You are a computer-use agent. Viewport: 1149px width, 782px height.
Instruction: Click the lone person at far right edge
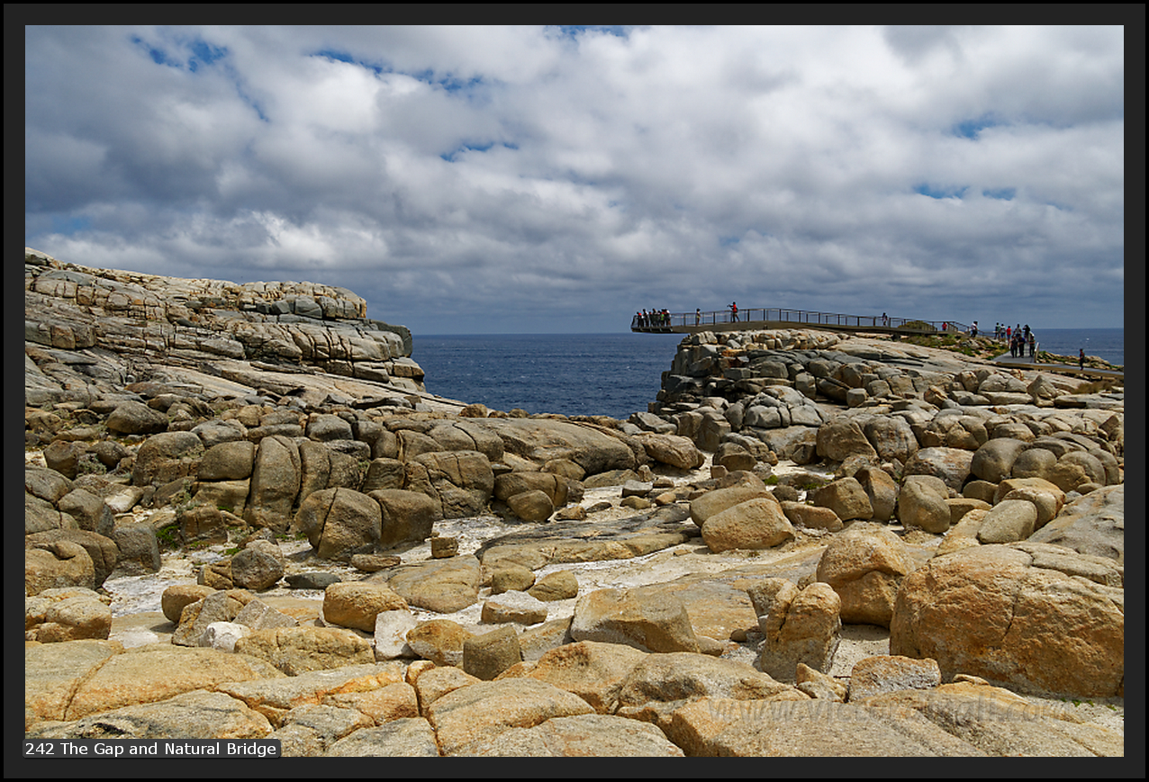(x=1081, y=357)
